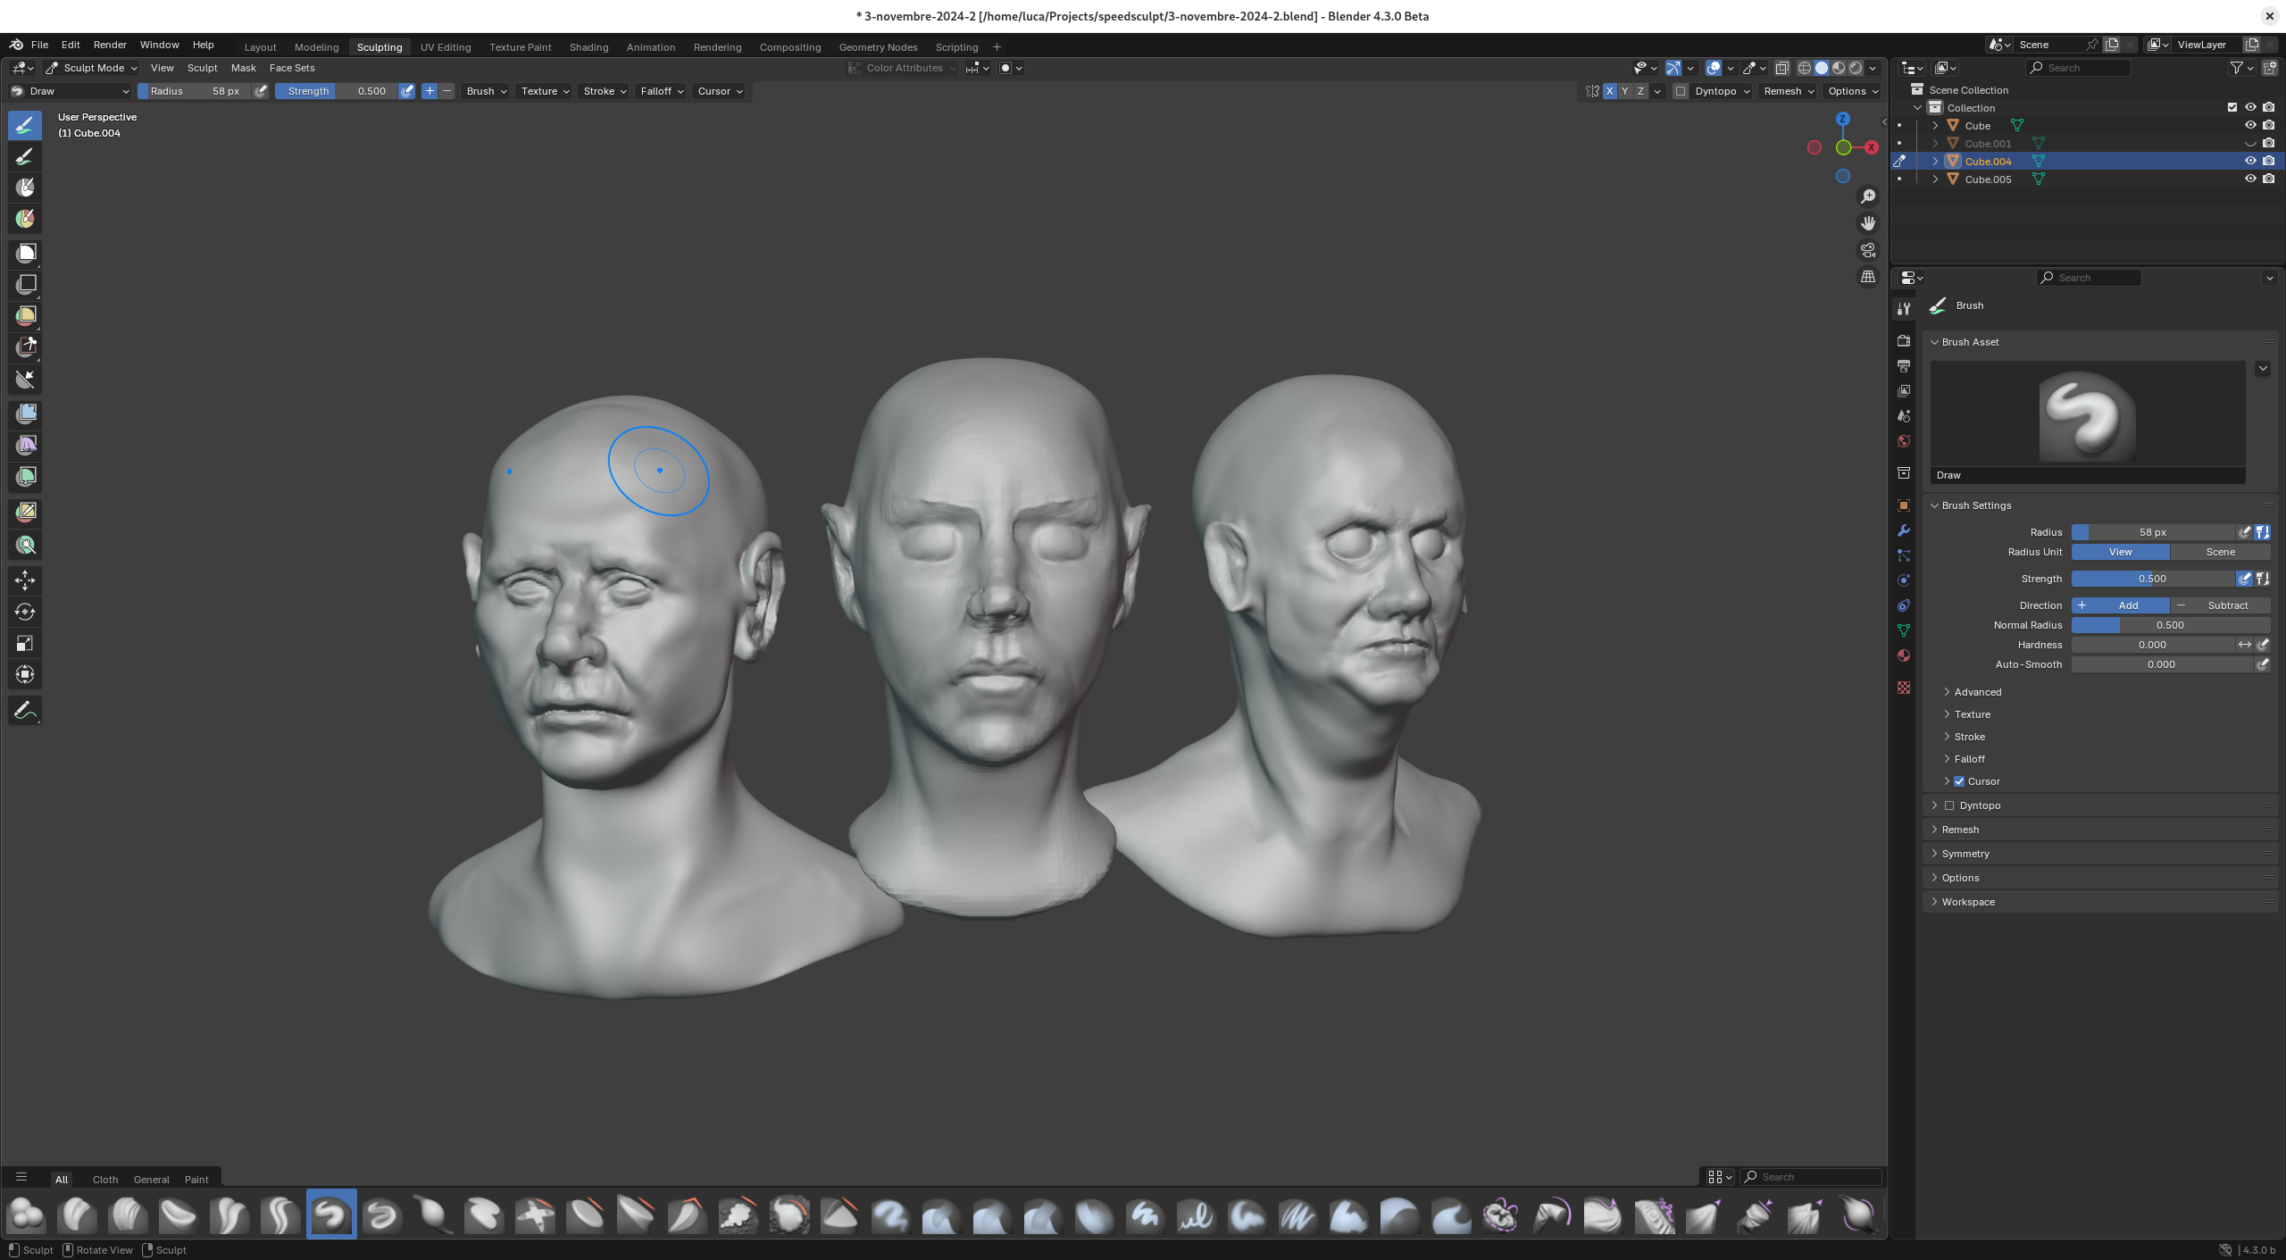
Task: Click the header minus Subtract direction button
Action: pyautogui.click(x=446, y=91)
